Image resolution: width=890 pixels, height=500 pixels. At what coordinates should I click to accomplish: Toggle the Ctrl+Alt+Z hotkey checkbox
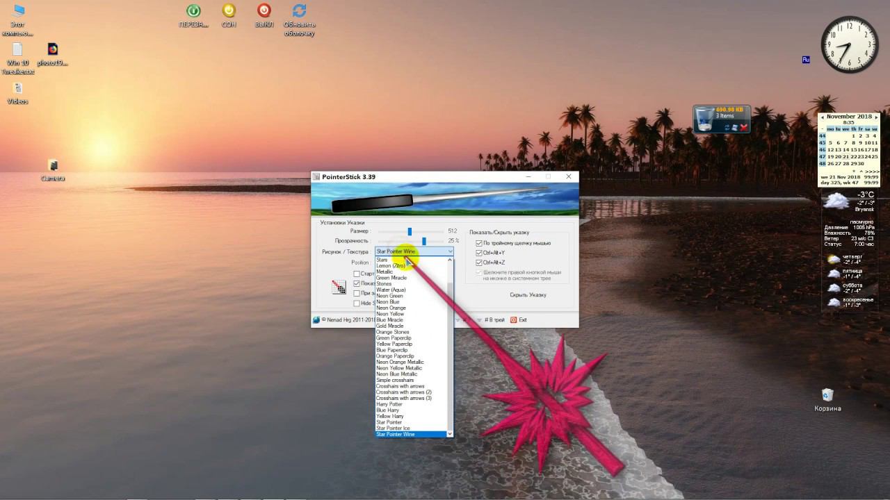(478, 262)
